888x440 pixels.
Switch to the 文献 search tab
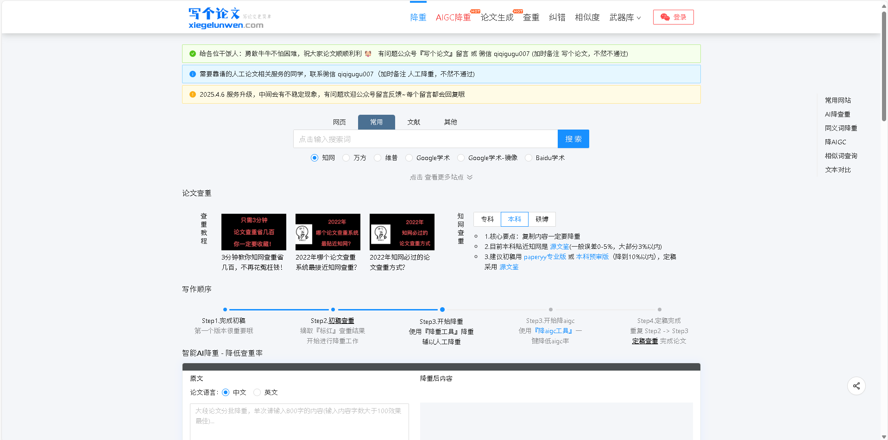point(413,122)
